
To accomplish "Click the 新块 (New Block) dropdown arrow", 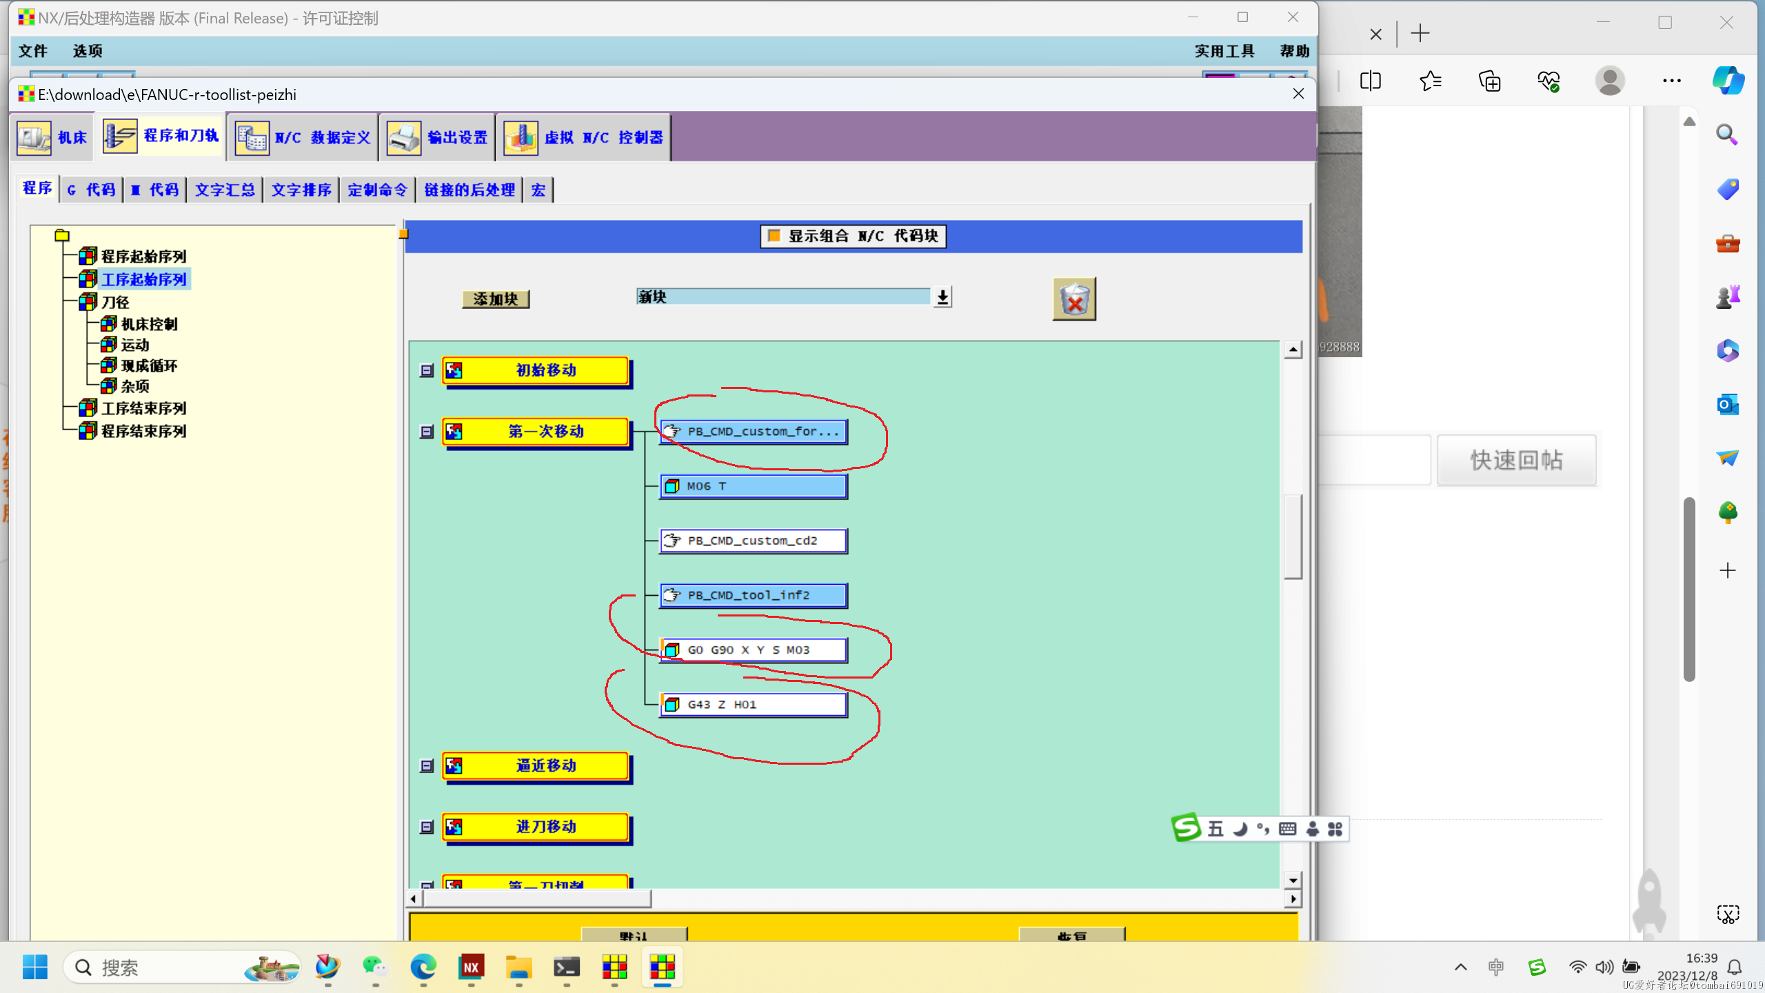I will pyautogui.click(x=945, y=297).
